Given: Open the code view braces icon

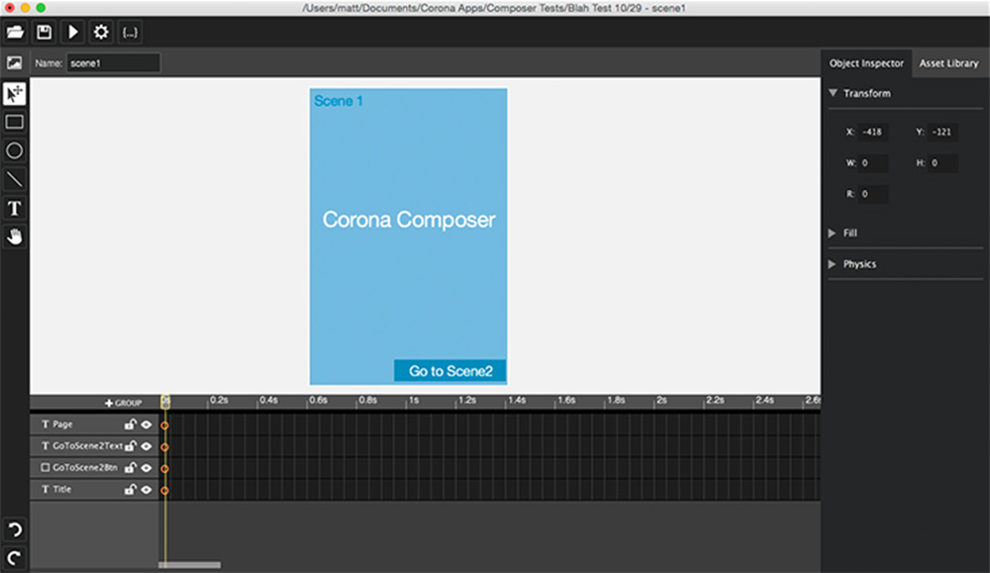Looking at the screenshot, I should click(x=130, y=33).
